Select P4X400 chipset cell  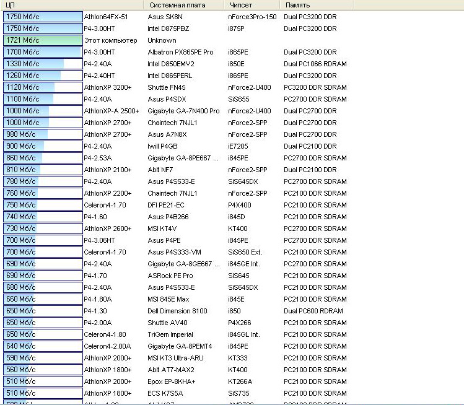click(x=239, y=205)
